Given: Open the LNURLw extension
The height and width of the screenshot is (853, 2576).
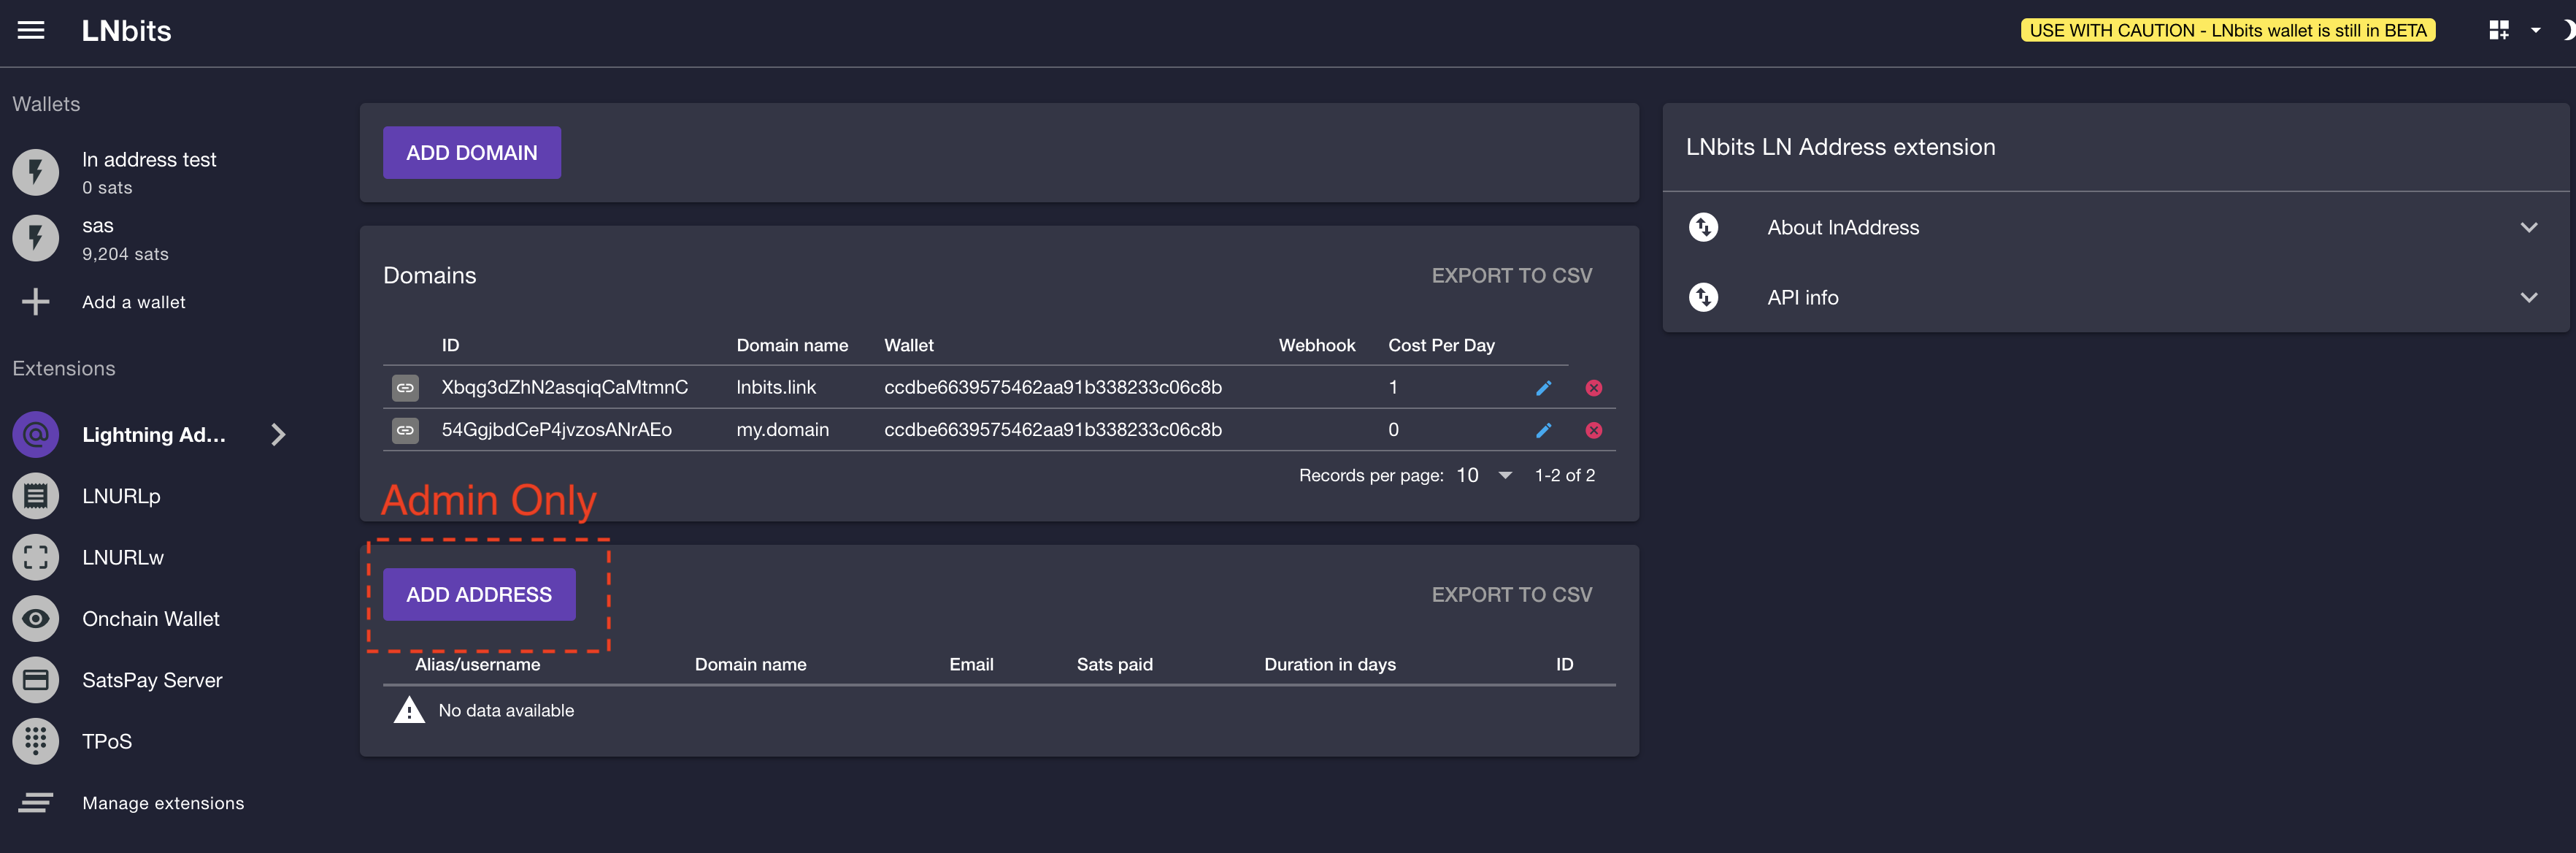Looking at the screenshot, I should pyautogui.click(x=36, y=557).
